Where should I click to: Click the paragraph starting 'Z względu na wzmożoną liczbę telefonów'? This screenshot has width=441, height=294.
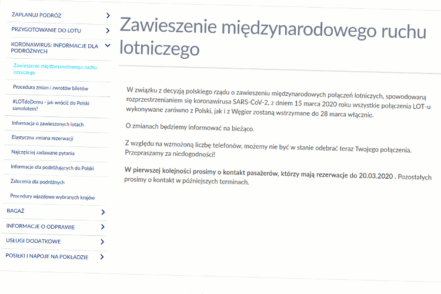tap(268, 149)
